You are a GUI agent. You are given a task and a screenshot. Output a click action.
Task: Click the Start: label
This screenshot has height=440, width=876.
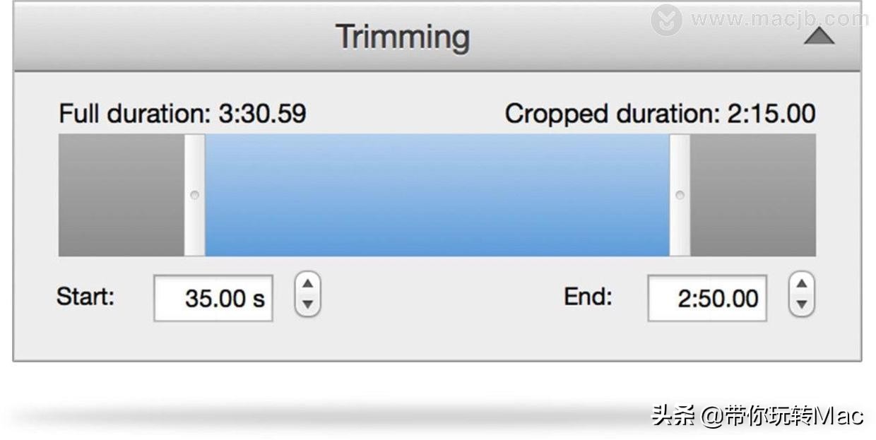pos(85,297)
